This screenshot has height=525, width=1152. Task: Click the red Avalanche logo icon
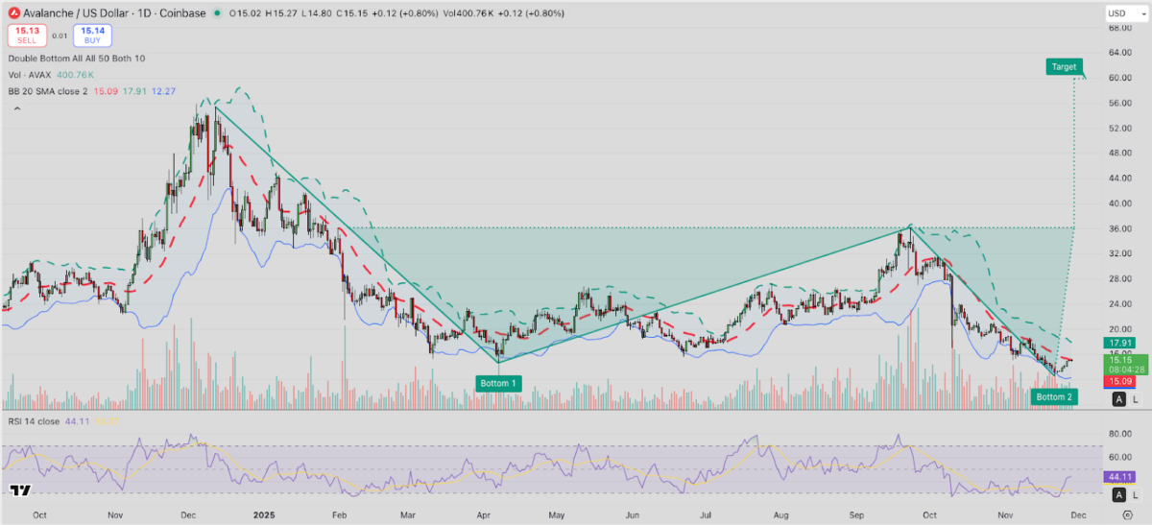click(14, 13)
